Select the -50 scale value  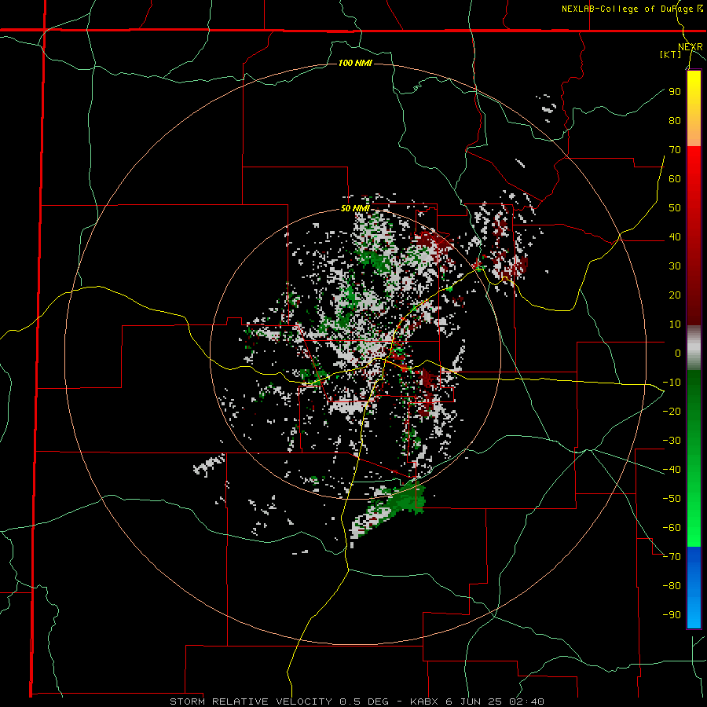pos(672,499)
